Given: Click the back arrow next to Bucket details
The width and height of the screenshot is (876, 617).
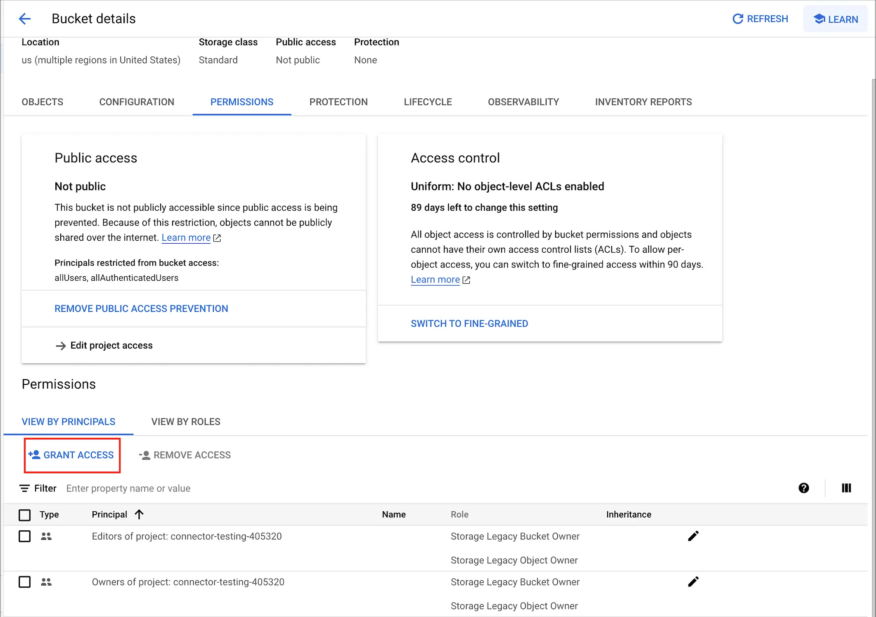Looking at the screenshot, I should [x=25, y=19].
